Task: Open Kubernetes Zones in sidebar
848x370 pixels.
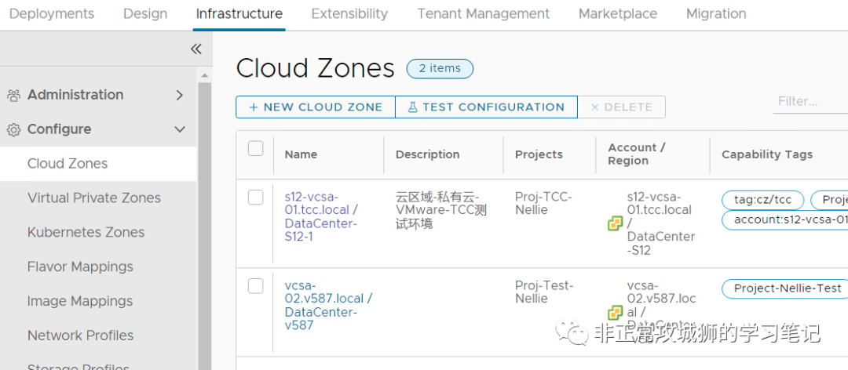Action: 86,232
